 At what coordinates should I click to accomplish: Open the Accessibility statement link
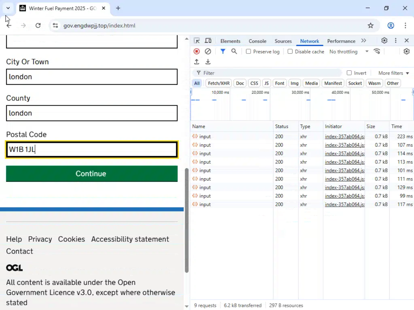130,239
